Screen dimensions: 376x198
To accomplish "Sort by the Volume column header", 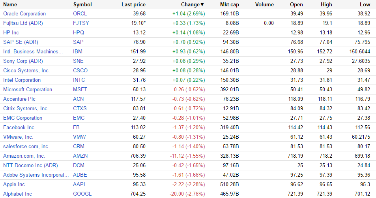I will [264, 5].
